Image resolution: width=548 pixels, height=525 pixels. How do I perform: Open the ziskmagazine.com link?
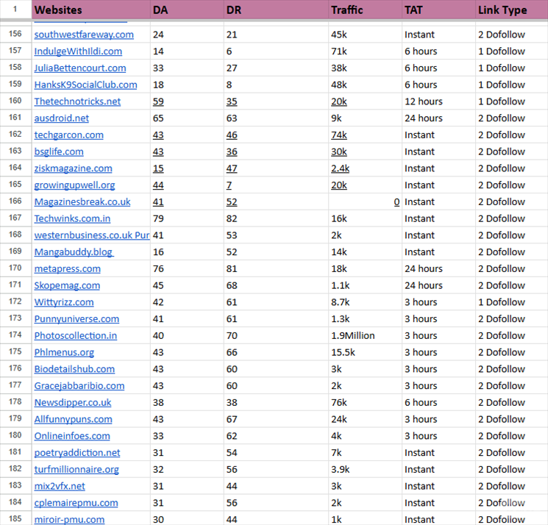[73, 168]
